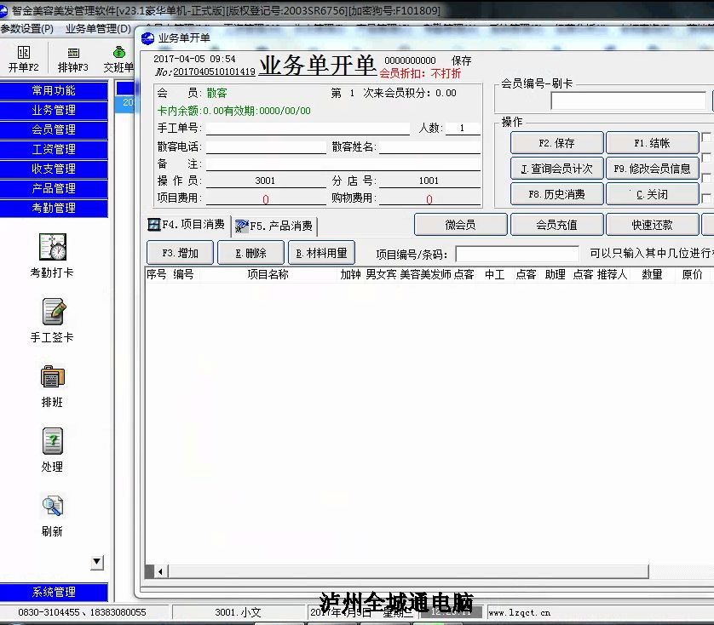The image size is (714, 625).
Task: Focus the 项目编号/条码 input field
Action: pos(517,254)
